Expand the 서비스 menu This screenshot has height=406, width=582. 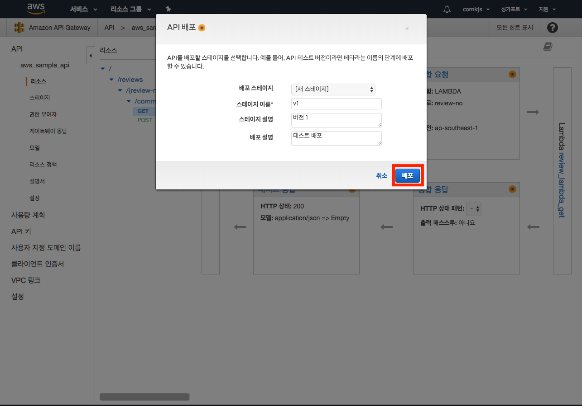[83, 9]
